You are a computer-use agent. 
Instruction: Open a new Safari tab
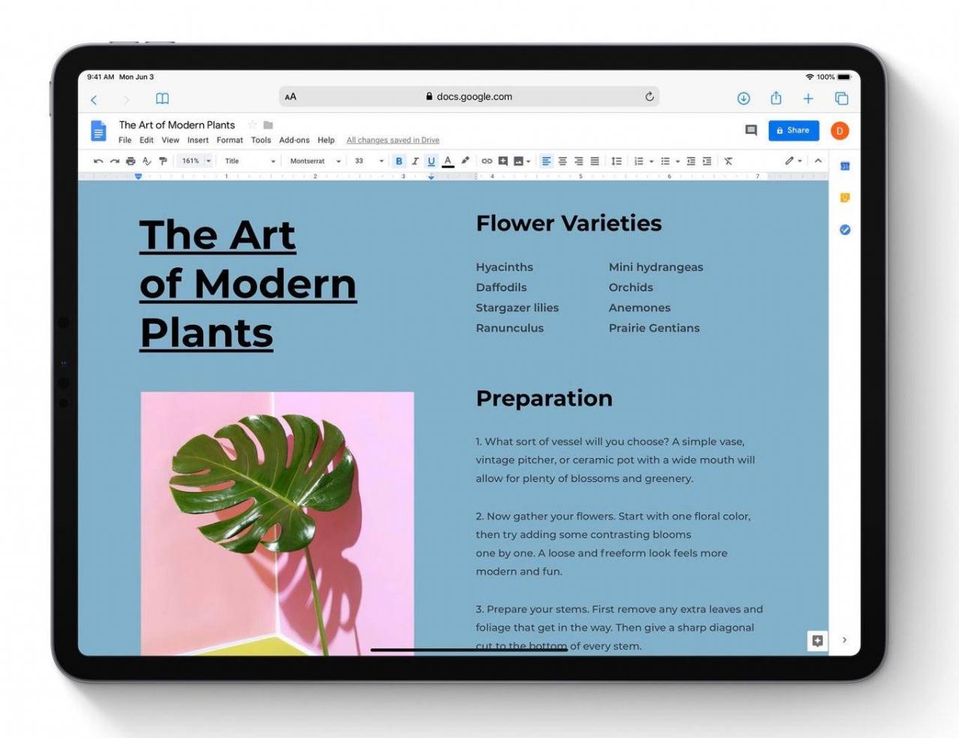point(808,98)
